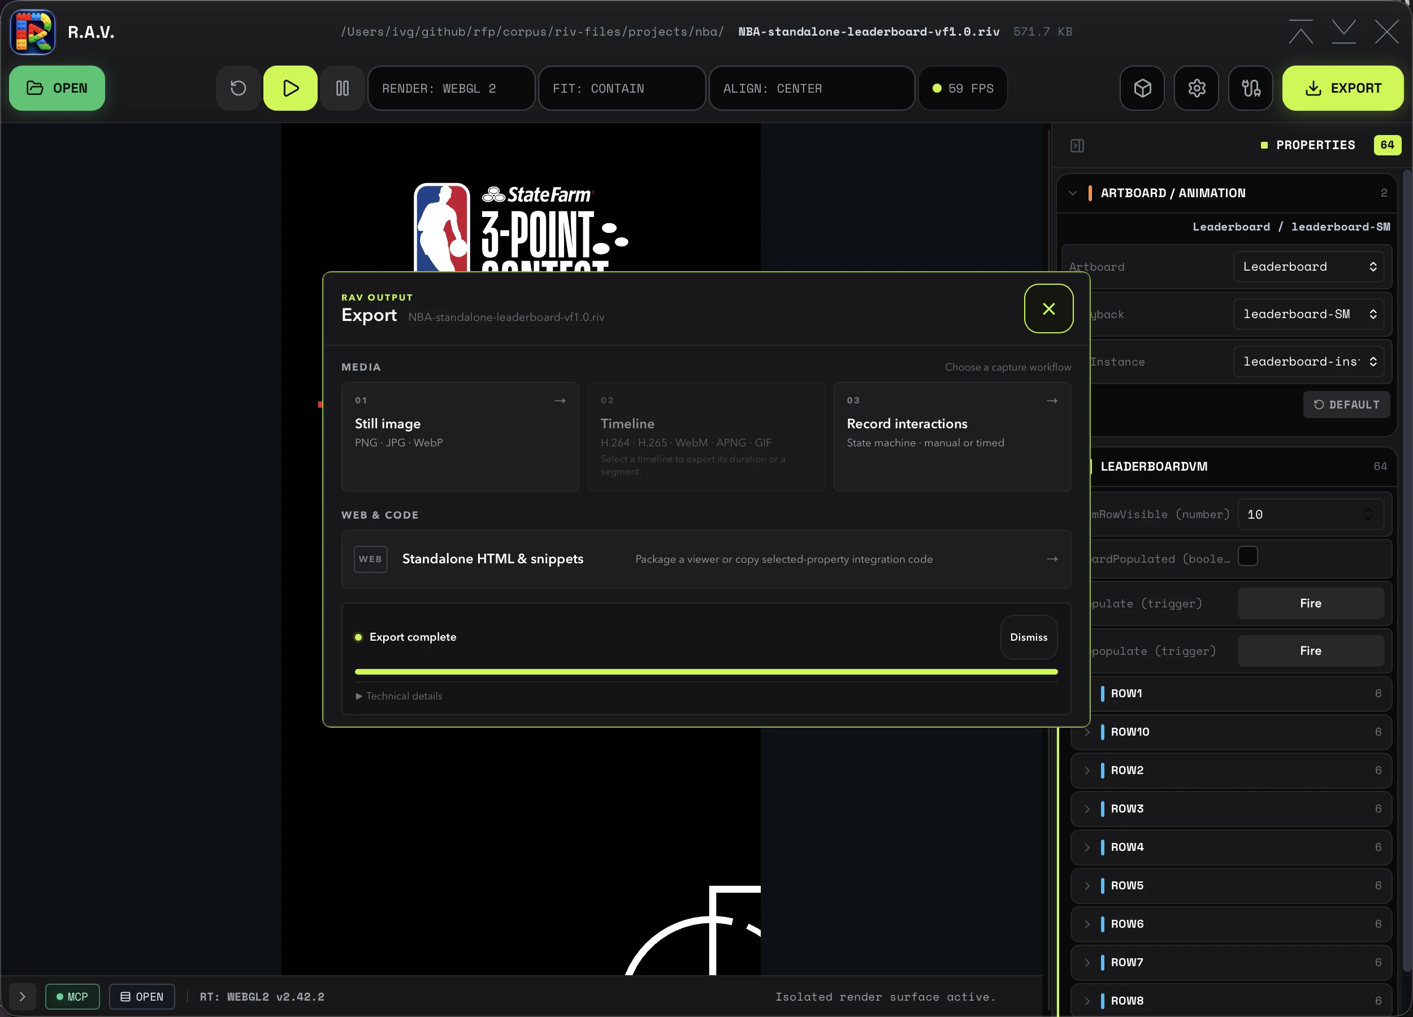Choose the Still image export option
This screenshot has height=1017, width=1413.
click(460, 437)
